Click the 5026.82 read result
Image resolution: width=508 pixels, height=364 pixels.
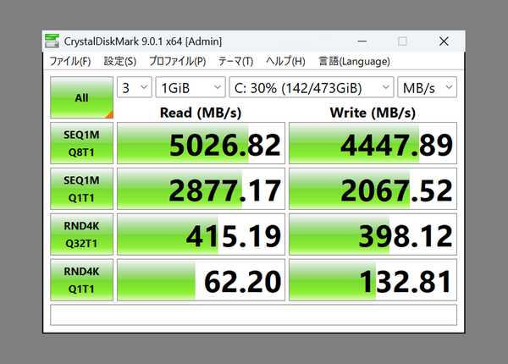pos(201,143)
